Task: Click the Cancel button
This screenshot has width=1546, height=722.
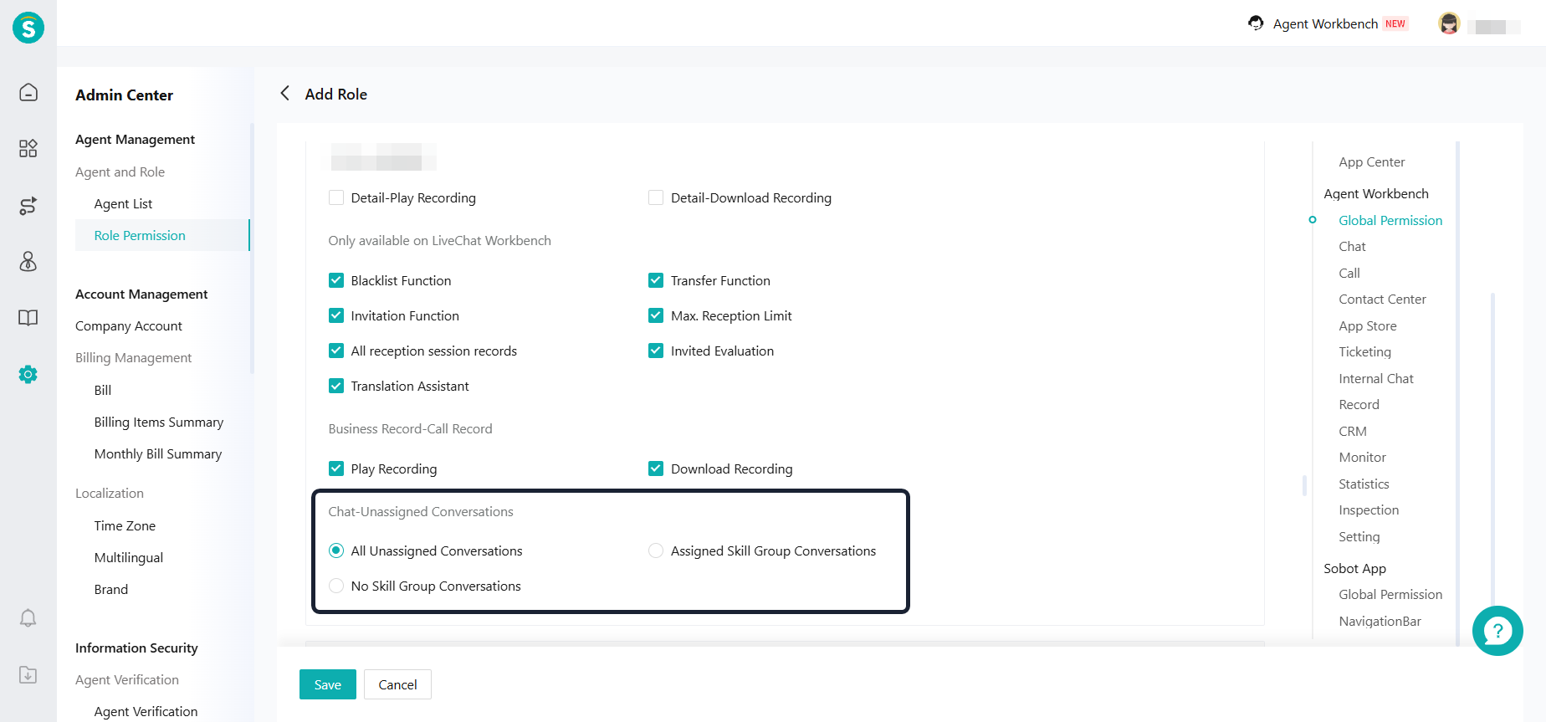Action: 397,684
